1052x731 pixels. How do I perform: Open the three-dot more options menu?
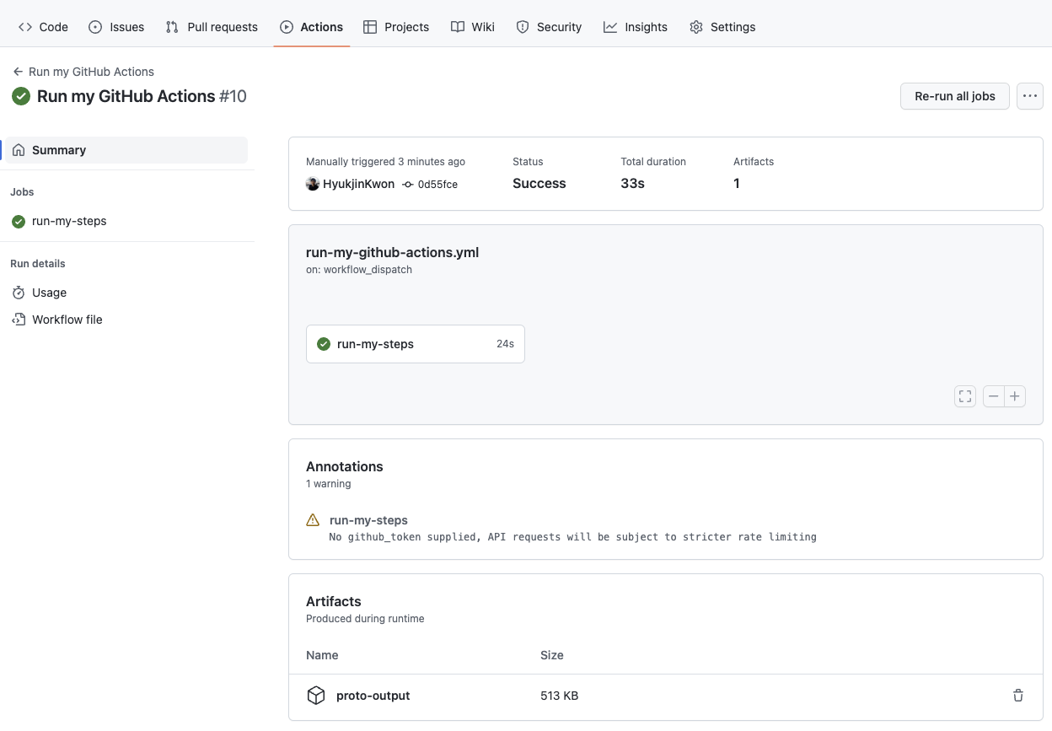1029,96
